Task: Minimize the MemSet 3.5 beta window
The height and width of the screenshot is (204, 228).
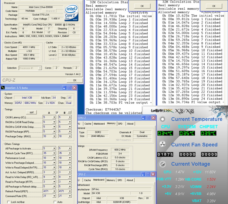Action: point(64,88)
